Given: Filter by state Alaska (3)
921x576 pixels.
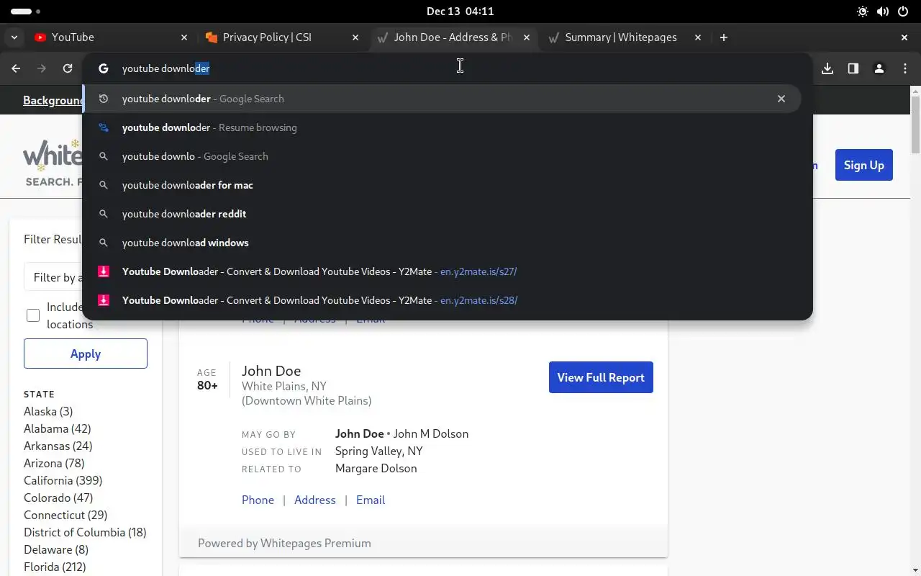Looking at the screenshot, I should click(48, 411).
